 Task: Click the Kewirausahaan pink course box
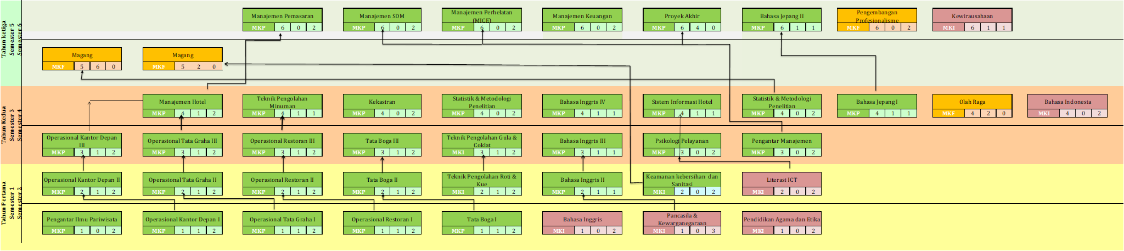click(972, 16)
